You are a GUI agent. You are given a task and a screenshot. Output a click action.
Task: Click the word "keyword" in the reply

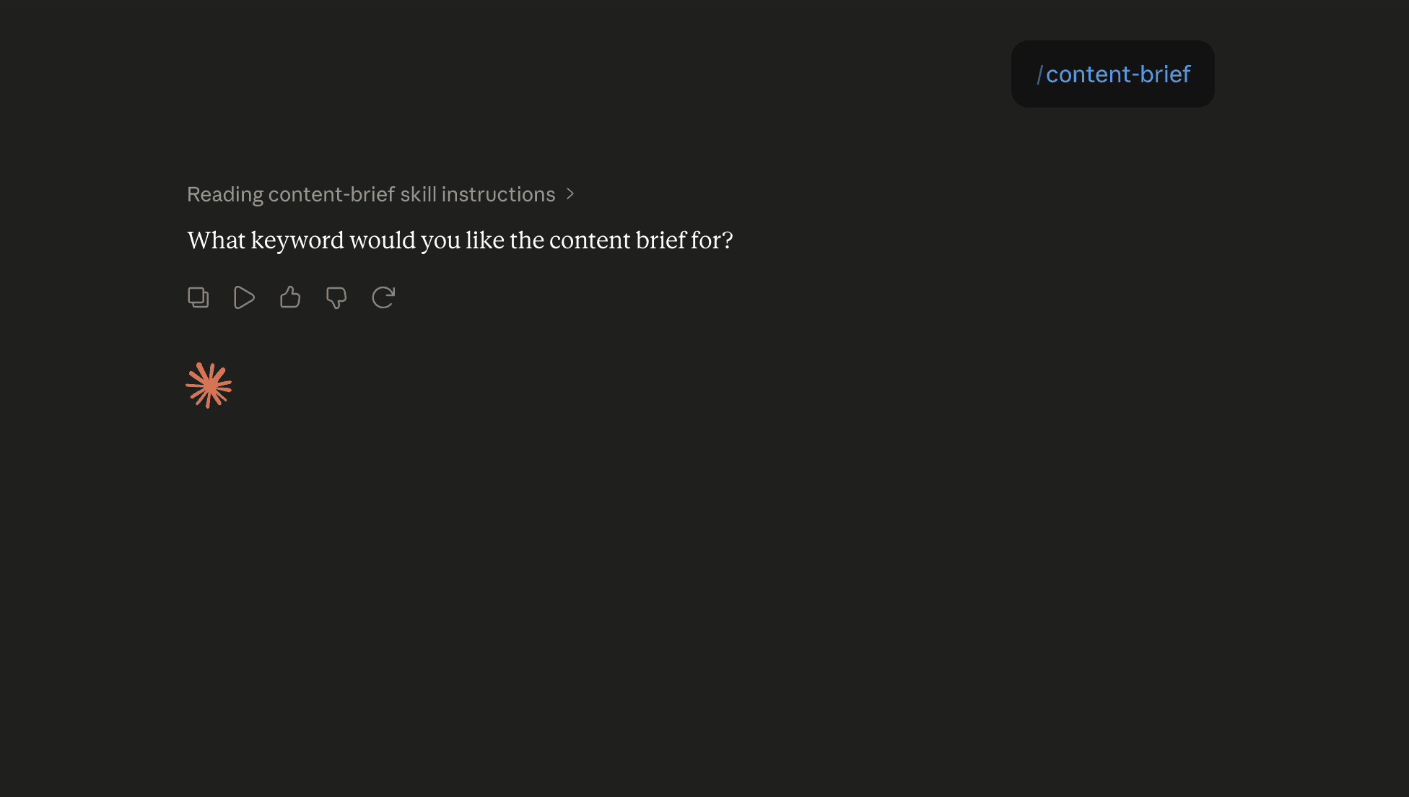297,240
